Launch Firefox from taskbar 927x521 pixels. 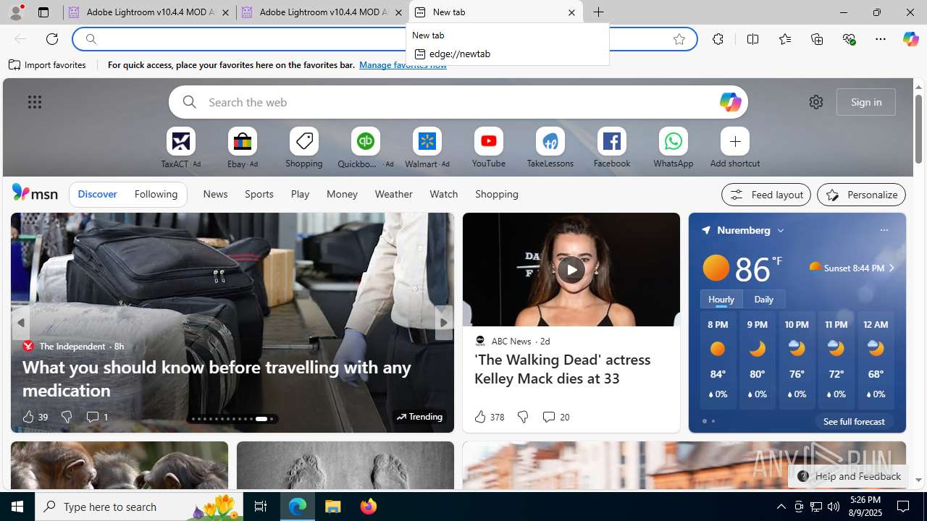click(369, 507)
